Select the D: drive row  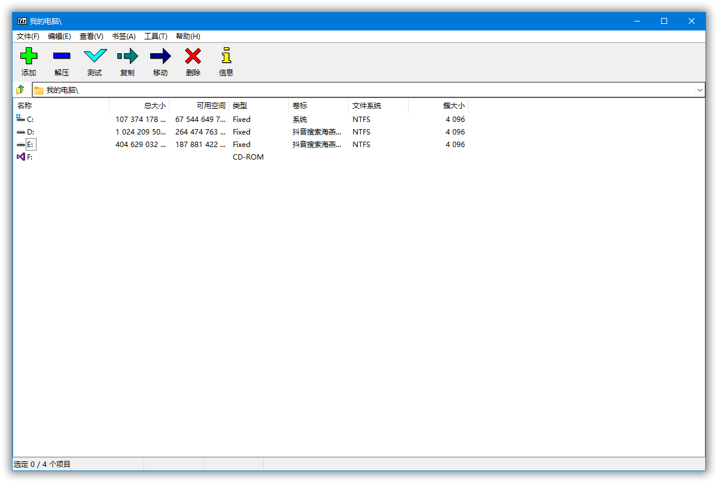point(30,132)
